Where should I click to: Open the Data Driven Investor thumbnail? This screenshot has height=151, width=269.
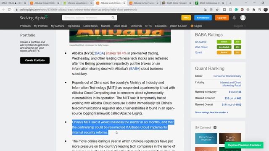(x=206, y=138)
